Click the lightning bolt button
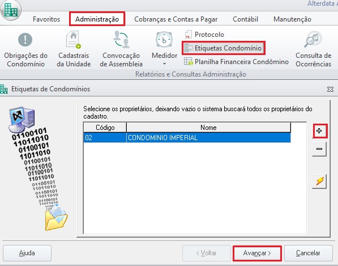The width and height of the screenshot is (338, 266). pyautogui.click(x=319, y=181)
